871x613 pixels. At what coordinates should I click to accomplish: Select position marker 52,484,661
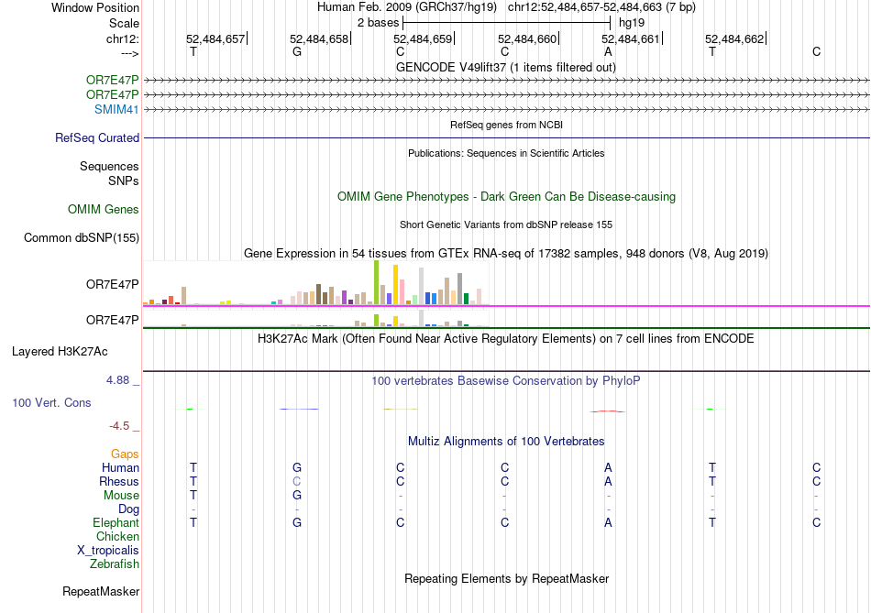click(x=631, y=38)
